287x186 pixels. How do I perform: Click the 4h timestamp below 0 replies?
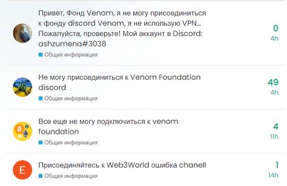tap(275, 39)
